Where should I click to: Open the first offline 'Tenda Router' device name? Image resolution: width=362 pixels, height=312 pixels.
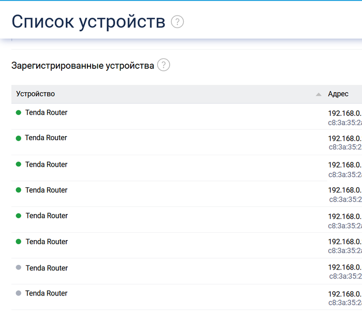click(47, 268)
